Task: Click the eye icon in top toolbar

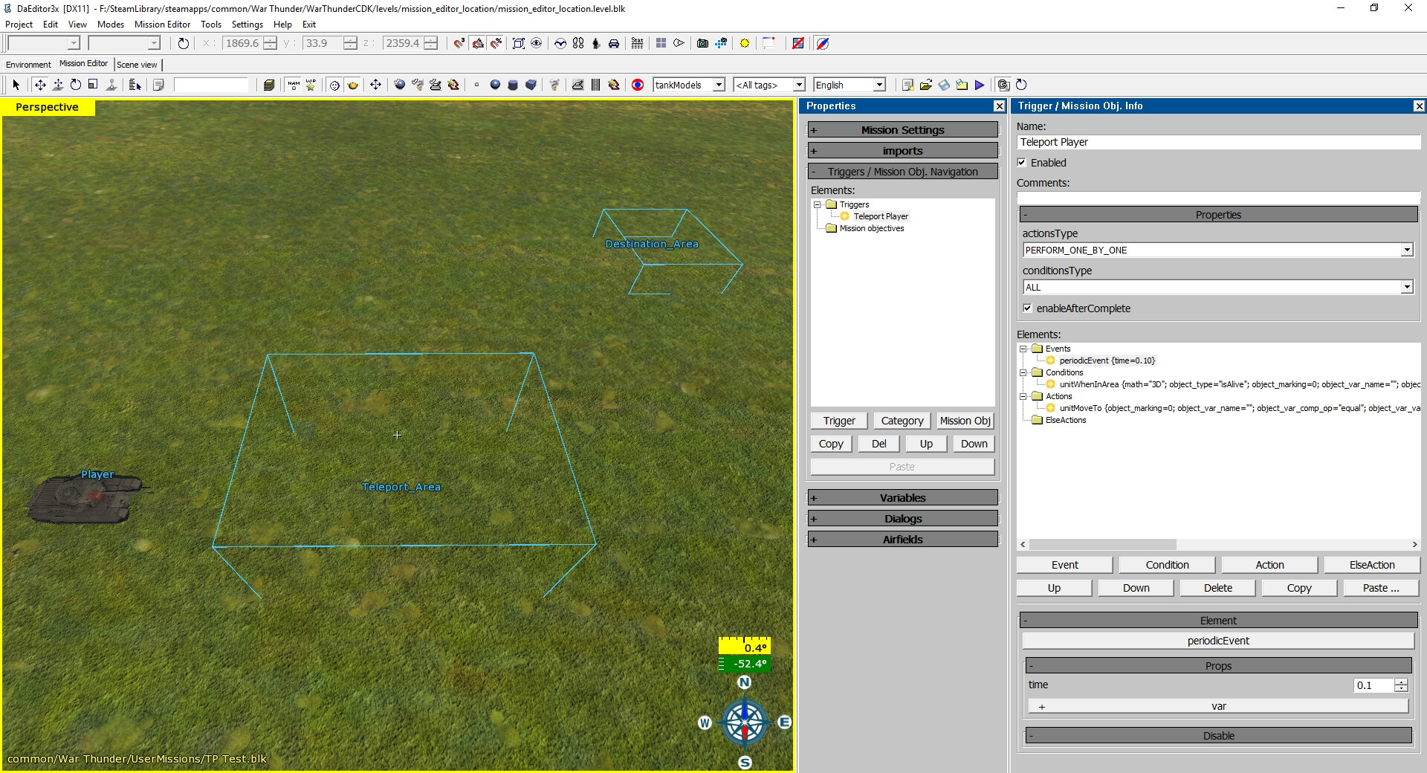Action: [537, 43]
